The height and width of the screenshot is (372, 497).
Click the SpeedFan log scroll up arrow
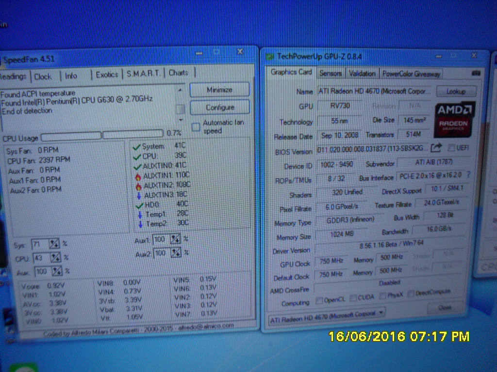click(x=180, y=90)
